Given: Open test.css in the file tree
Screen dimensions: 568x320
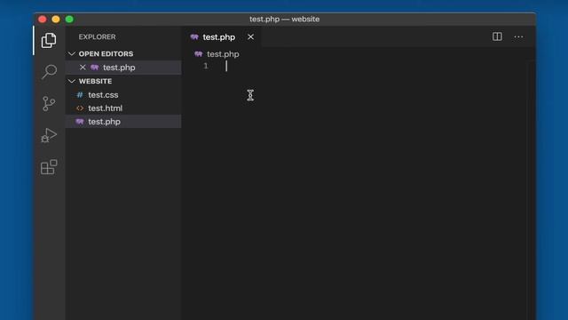Looking at the screenshot, I should (123, 95).
